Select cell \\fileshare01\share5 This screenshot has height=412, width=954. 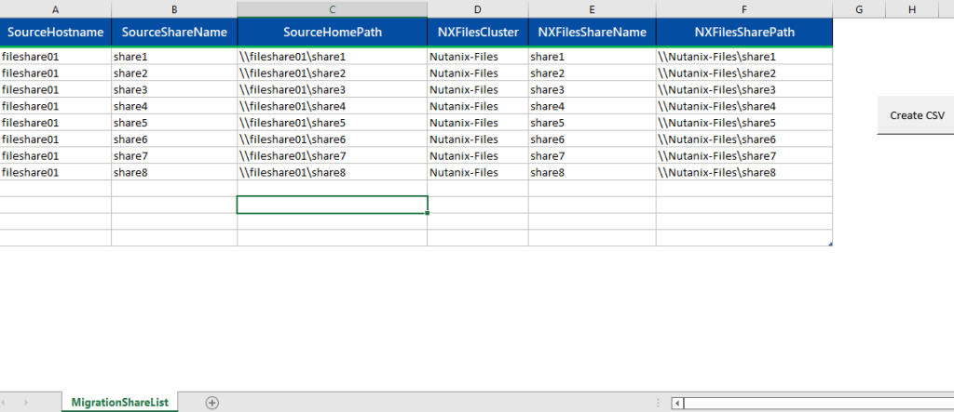click(333, 122)
